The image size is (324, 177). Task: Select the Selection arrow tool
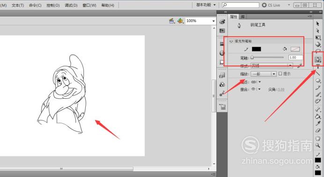tap(318, 23)
